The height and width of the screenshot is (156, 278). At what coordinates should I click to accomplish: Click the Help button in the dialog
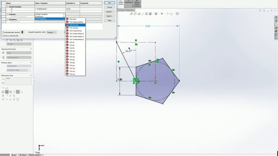[109, 20]
